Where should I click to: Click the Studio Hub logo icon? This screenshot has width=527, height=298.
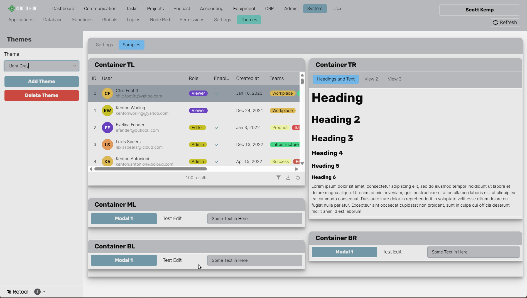[x=11, y=9]
